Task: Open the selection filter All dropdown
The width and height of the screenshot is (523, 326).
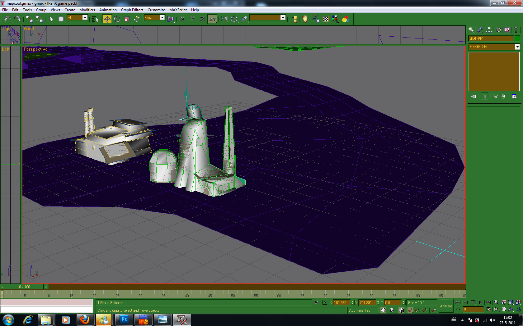Action: (x=85, y=18)
